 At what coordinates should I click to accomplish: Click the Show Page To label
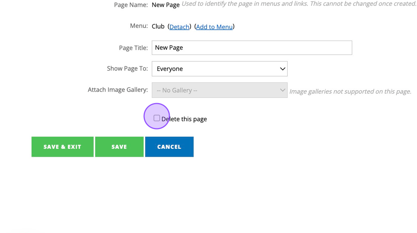[x=127, y=68]
